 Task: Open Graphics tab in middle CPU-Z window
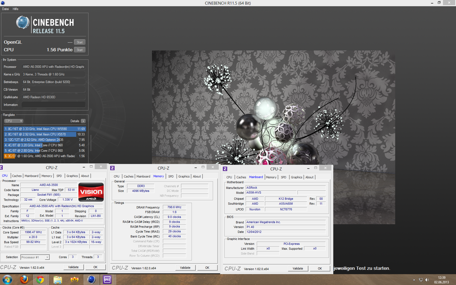pyautogui.click(x=184, y=176)
